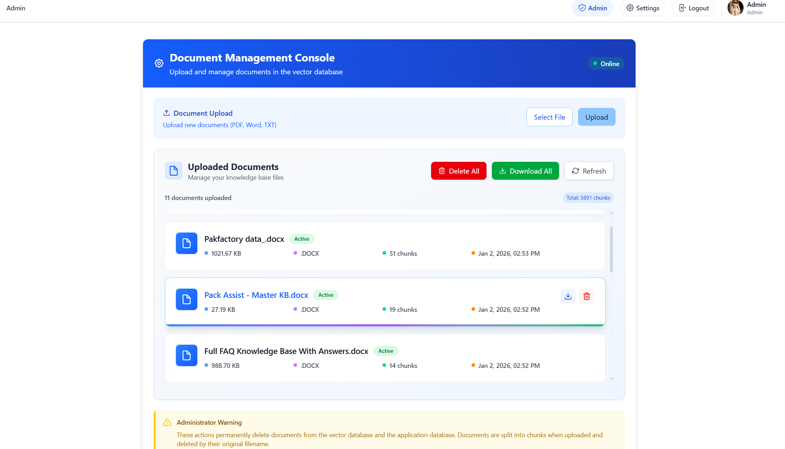Viewport: 785px width, 449px height.
Task: Click the file icon beside Full FAQ Knowledge Base
Action: pos(186,355)
